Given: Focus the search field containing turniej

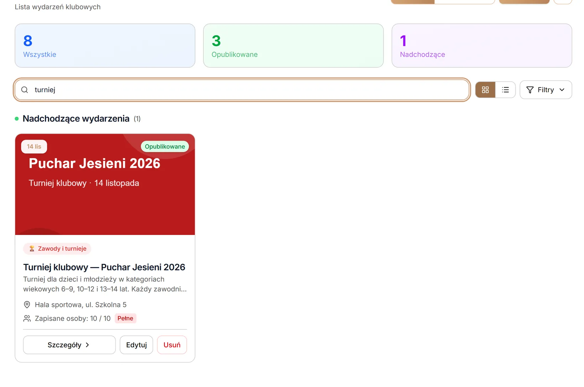Looking at the screenshot, I should click(x=242, y=90).
